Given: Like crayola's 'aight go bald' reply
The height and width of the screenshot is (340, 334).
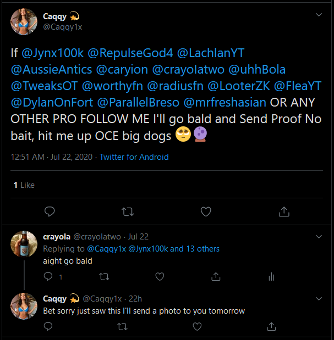Looking at the screenshot, I should (x=160, y=277).
